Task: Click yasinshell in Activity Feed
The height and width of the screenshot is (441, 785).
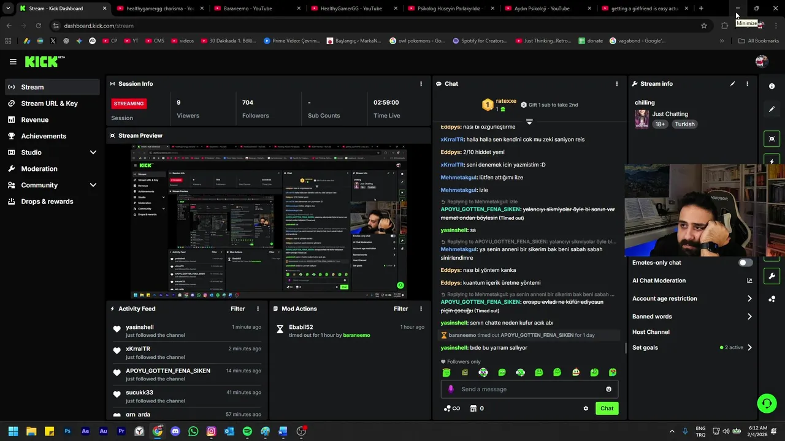Action: (140, 328)
